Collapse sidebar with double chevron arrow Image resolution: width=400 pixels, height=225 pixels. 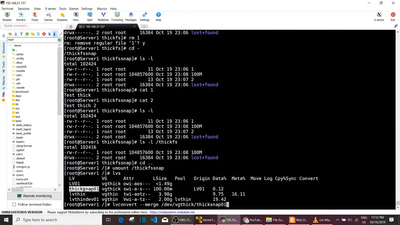4,36
